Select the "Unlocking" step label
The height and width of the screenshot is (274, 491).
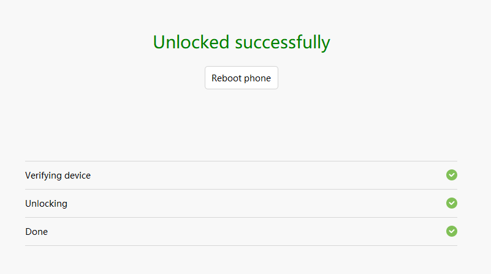(46, 204)
